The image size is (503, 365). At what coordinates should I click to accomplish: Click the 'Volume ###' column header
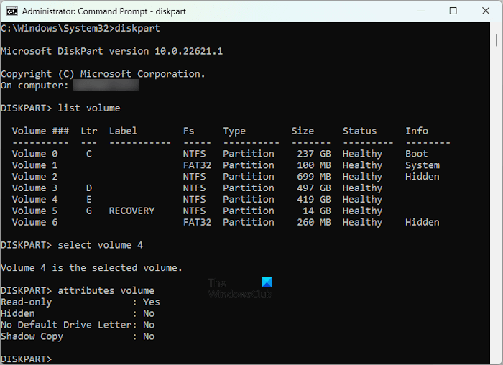pyautogui.click(x=40, y=131)
